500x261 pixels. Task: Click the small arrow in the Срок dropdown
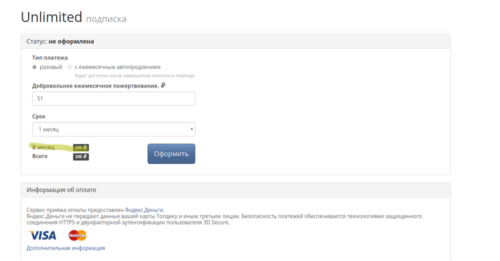point(191,129)
